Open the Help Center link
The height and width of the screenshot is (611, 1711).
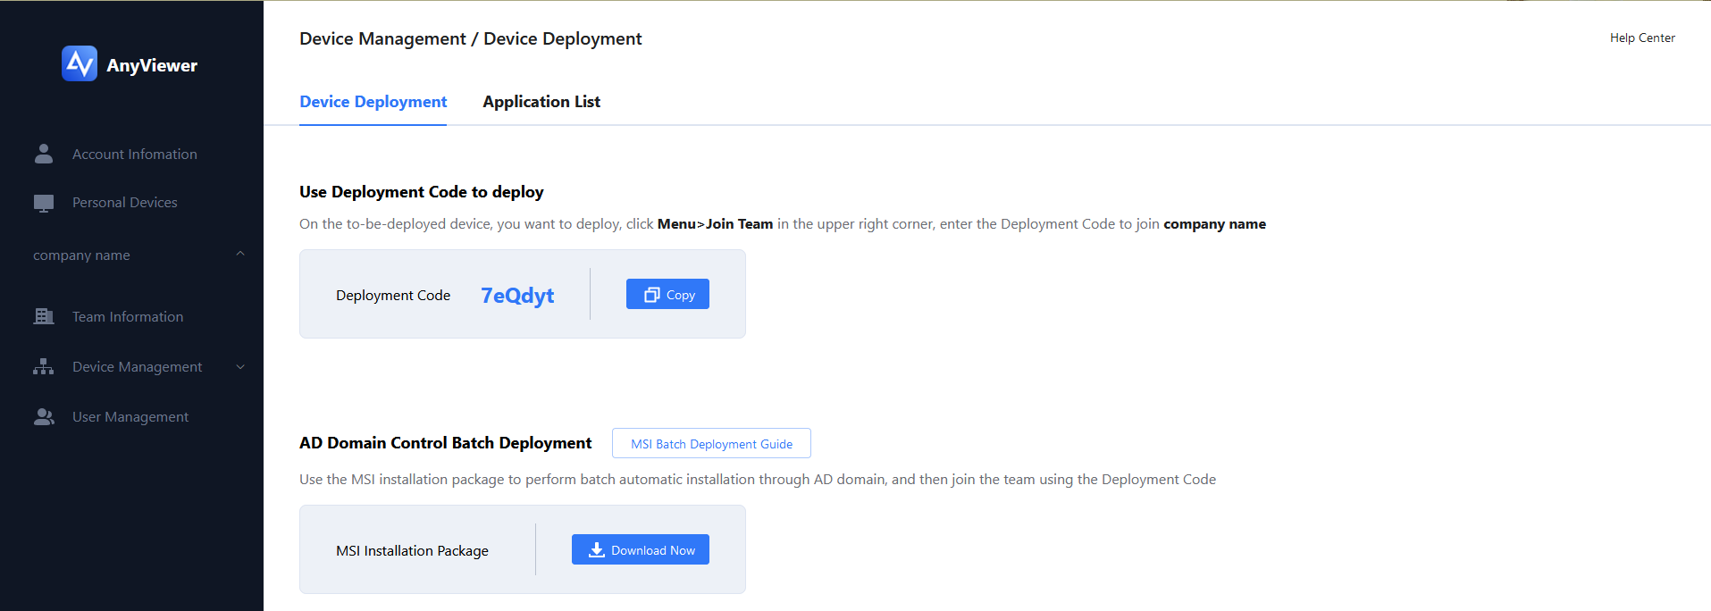coord(1642,38)
